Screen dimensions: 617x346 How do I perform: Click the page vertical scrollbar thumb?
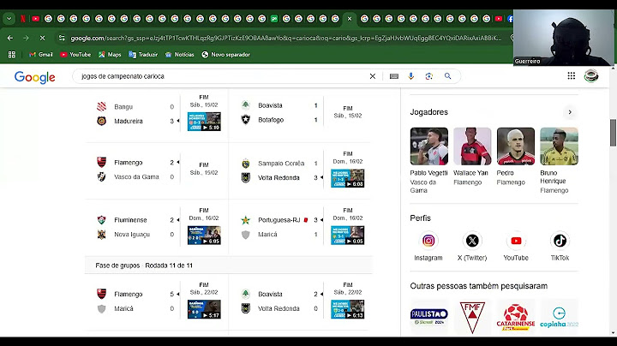click(613, 133)
